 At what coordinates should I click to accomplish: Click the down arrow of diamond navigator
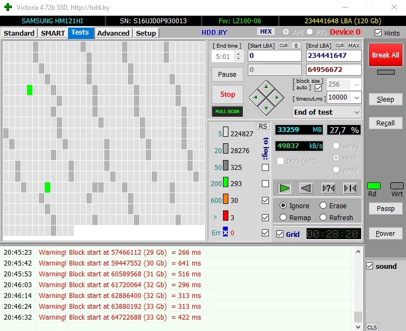click(x=266, y=108)
